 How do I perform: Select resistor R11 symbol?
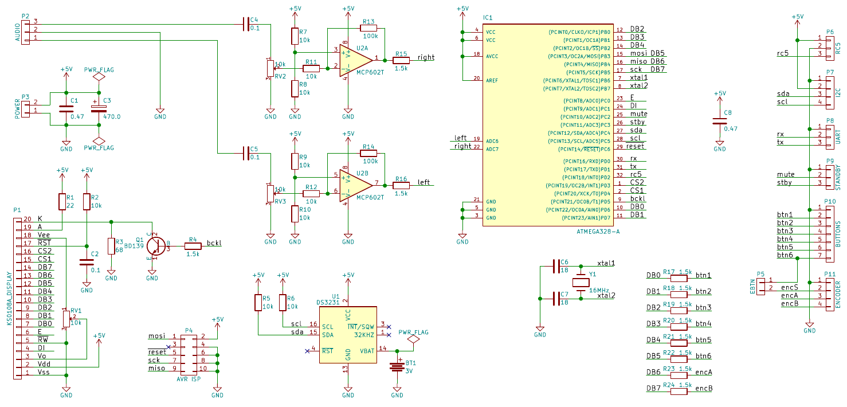pyautogui.click(x=311, y=68)
